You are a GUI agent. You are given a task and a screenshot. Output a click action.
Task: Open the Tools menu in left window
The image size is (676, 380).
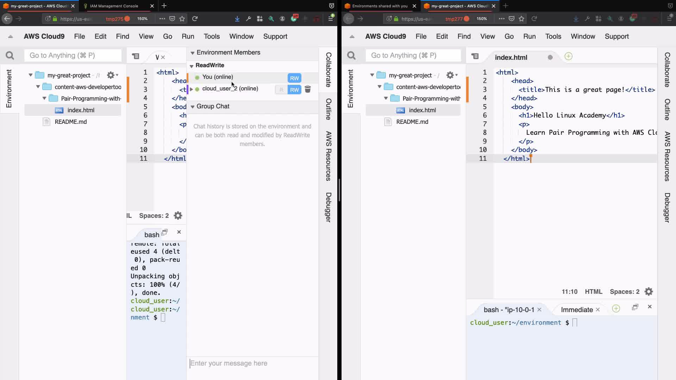(x=211, y=37)
